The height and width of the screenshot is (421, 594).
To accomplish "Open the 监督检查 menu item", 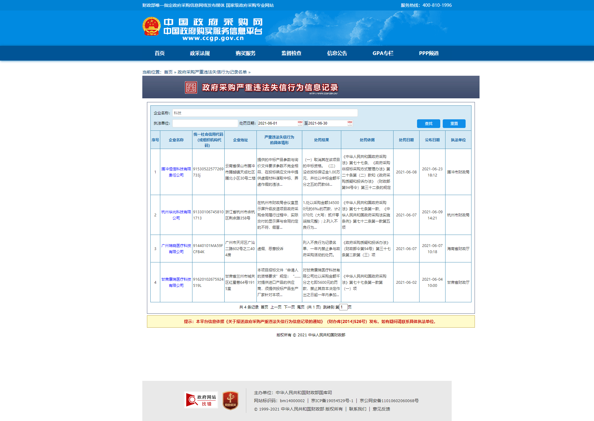I will [x=291, y=53].
